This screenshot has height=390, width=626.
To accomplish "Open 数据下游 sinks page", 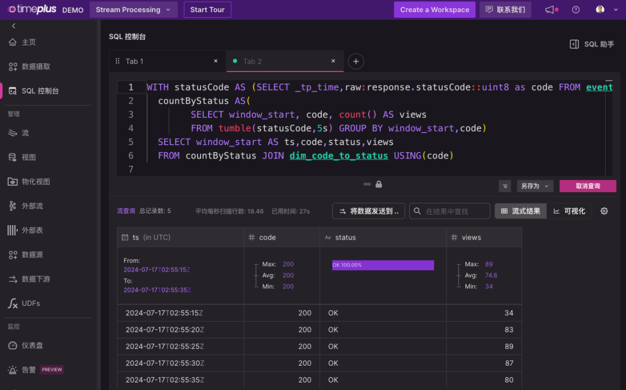I will (29, 279).
